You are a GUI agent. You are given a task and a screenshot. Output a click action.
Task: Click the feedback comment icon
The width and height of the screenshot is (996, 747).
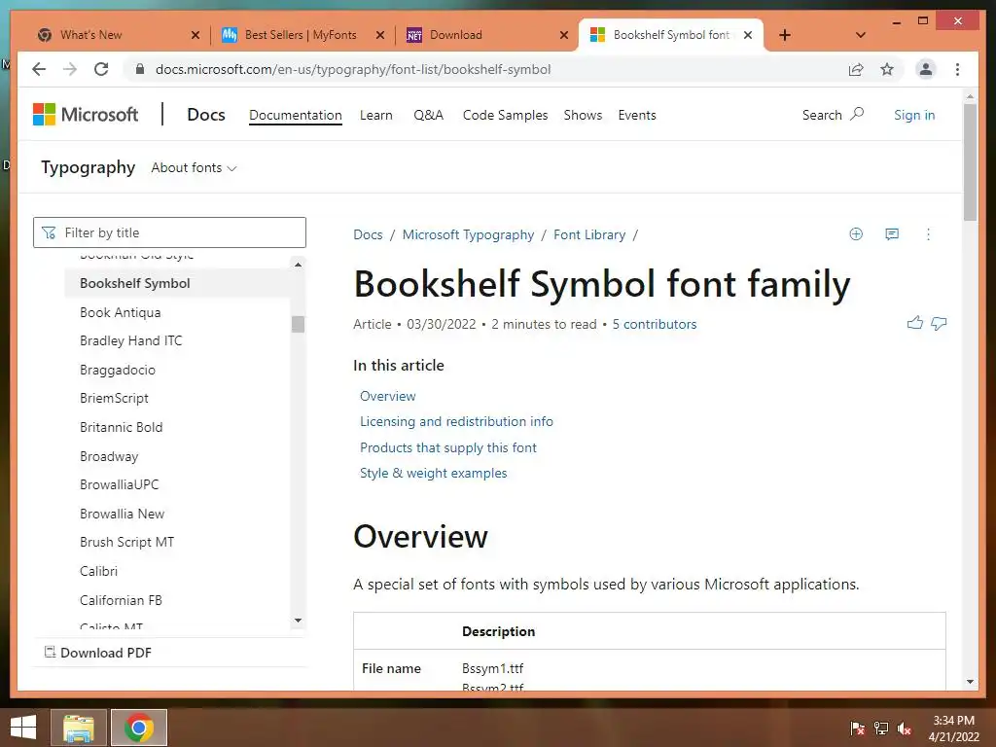(x=892, y=233)
